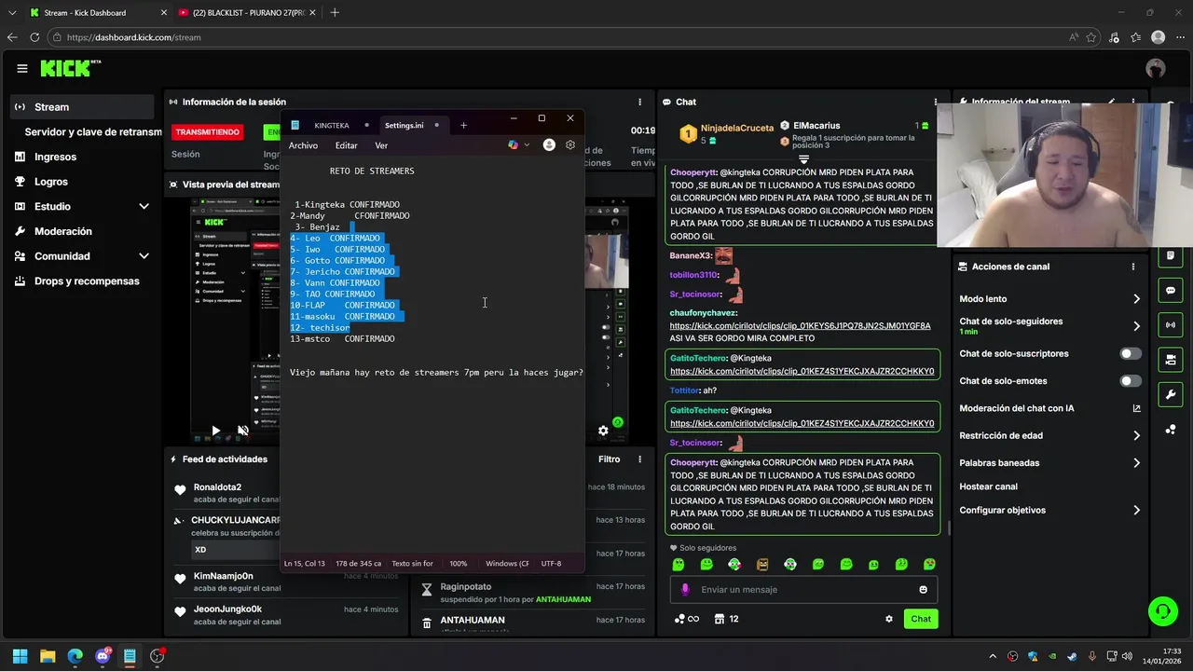Screen dimensions: 1193x671
Task: Open external Moderación del chat con IA
Action: (x=1136, y=408)
